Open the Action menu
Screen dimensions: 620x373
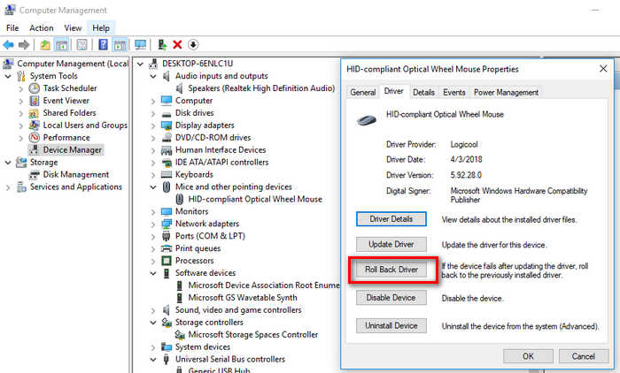(x=41, y=28)
